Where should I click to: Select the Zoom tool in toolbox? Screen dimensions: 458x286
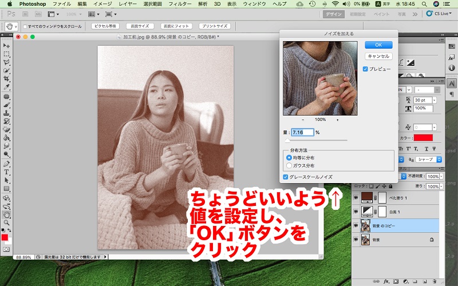click(6, 223)
